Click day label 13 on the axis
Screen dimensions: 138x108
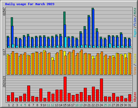point(57,105)
